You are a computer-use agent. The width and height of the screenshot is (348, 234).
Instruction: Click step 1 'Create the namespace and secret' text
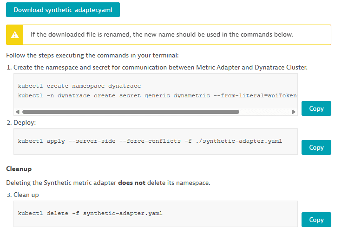click(x=157, y=67)
